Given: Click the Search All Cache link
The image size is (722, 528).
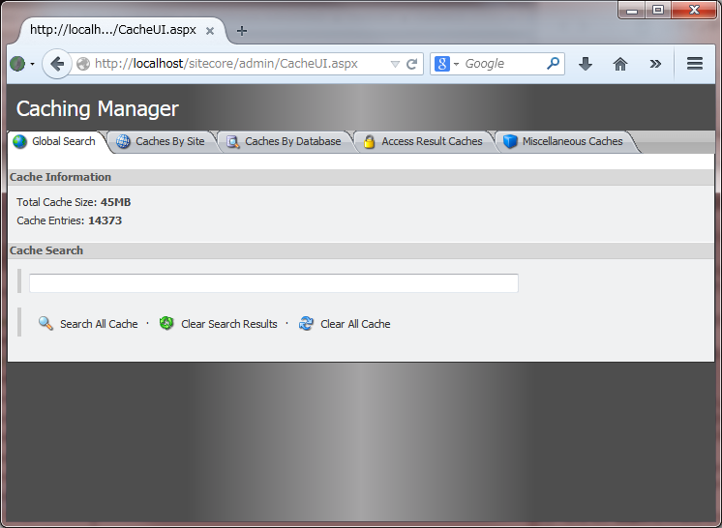Looking at the screenshot, I should [99, 324].
